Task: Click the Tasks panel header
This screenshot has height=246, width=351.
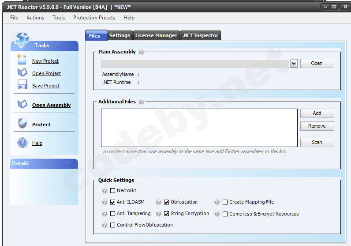Action: coord(45,46)
